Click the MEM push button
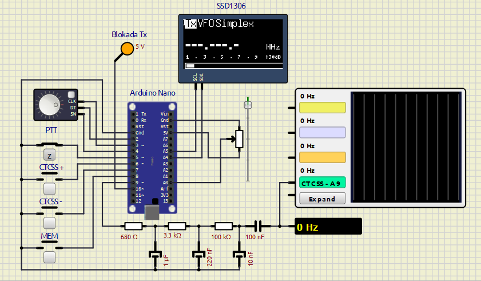Image resolution: width=481 pixels, height=281 pixels. click(x=49, y=257)
